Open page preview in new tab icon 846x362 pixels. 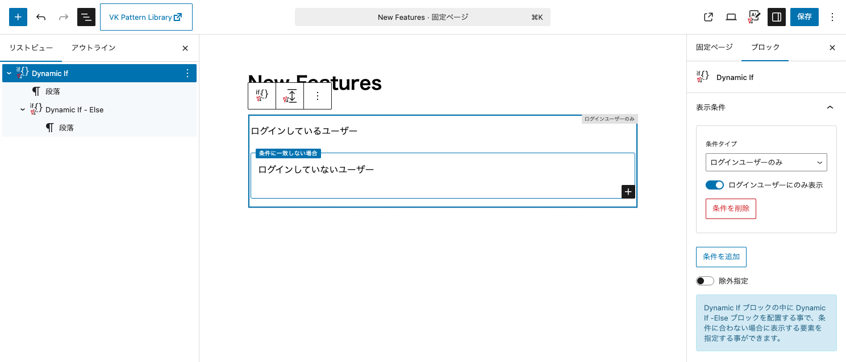click(709, 17)
